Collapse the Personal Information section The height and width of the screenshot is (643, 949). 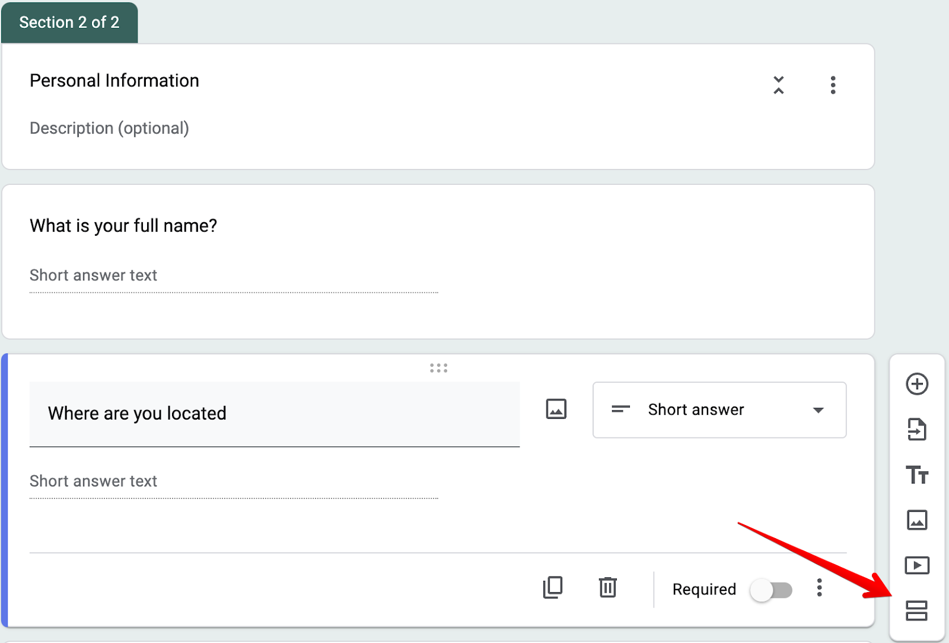tap(779, 85)
